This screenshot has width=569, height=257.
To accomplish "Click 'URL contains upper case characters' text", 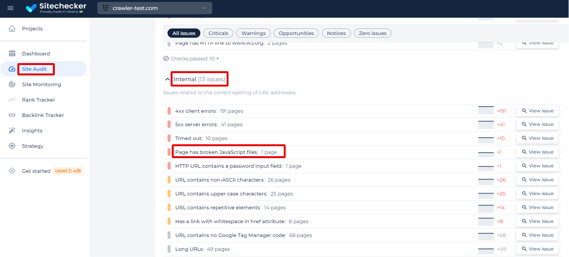I will (221, 194).
